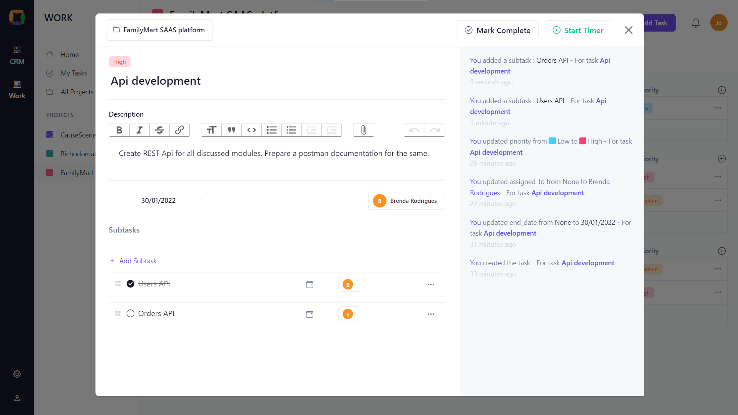Open due date calendar for Orders API subtask
This screenshot has height=415, width=738.
click(x=310, y=314)
